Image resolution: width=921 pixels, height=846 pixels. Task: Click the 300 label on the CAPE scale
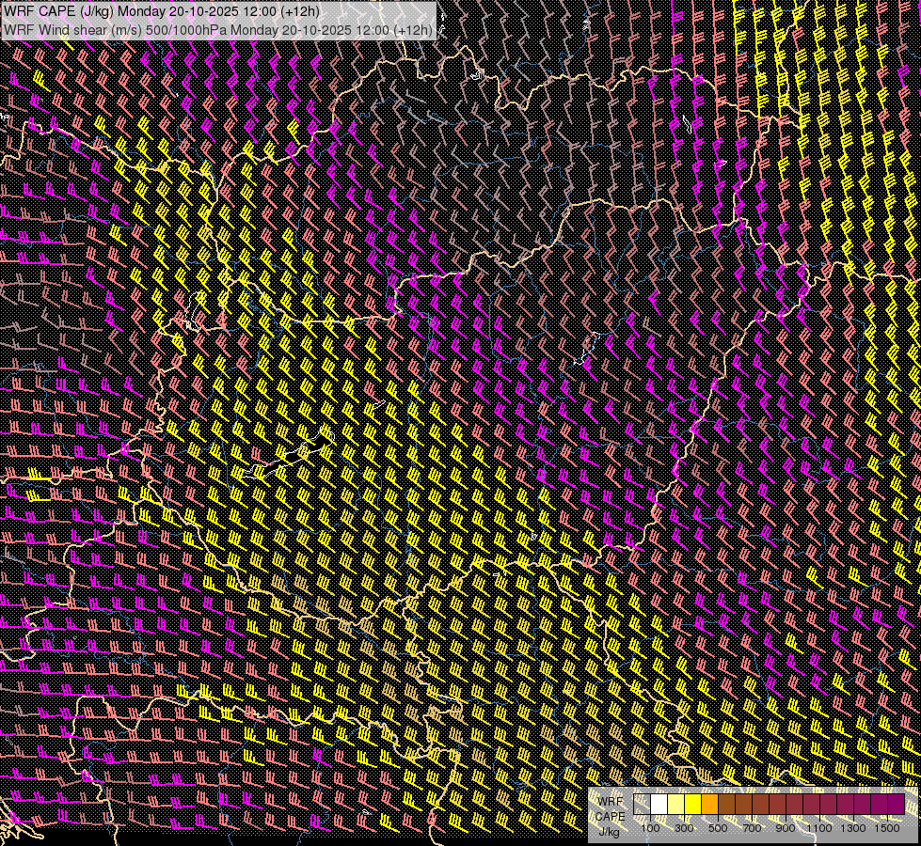(684, 828)
